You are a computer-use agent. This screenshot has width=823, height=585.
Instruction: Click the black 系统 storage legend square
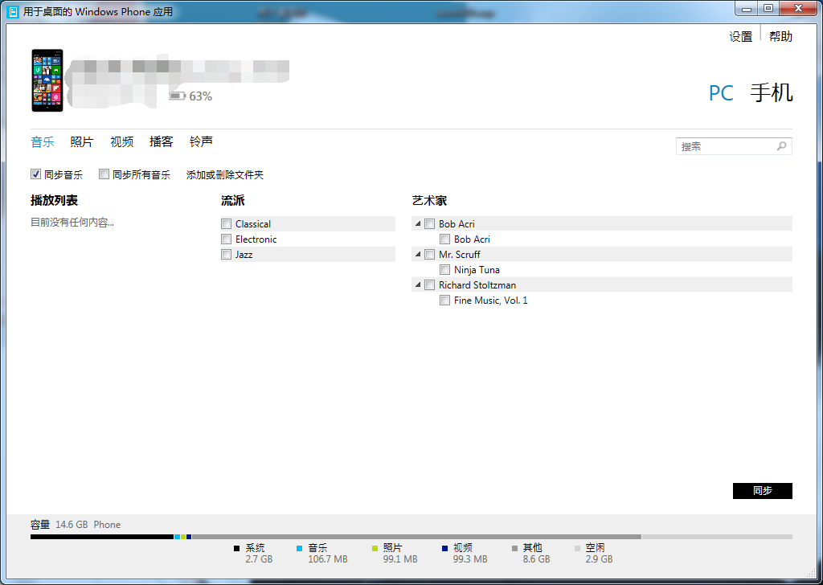[236, 548]
